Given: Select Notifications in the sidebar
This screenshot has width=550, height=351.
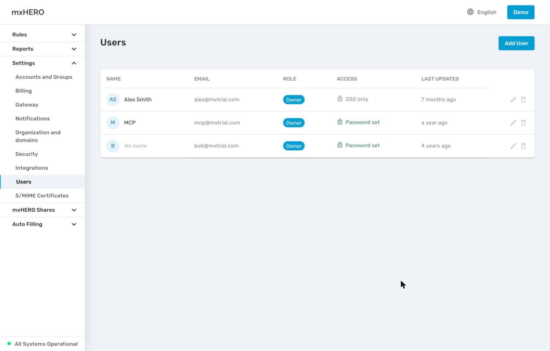Looking at the screenshot, I should tap(32, 119).
